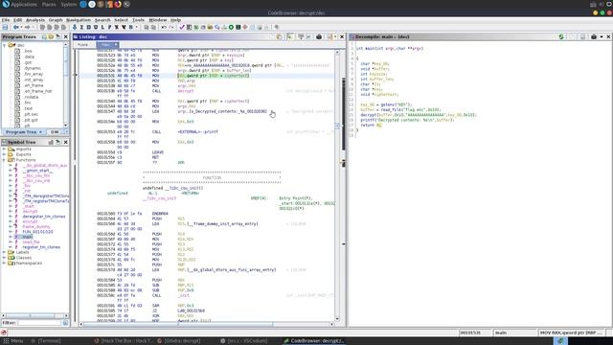This screenshot has height=345, width=613.
Task: Toggle the 'F' function navigation button
Action: tap(109, 27)
